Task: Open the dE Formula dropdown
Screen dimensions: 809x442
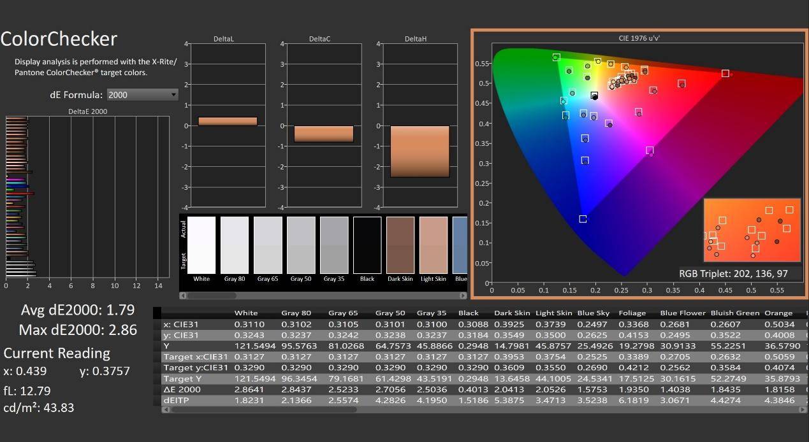Action: click(x=142, y=95)
